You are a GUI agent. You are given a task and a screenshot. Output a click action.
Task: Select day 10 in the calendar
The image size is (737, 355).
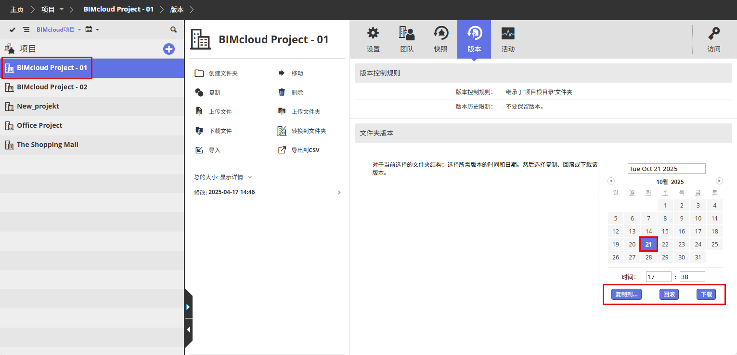coord(698,219)
